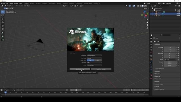Open the Shortcuts dropdown in Quick Setup
This screenshot has height=102, width=181.
pyautogui.click(x=94, y=58)
